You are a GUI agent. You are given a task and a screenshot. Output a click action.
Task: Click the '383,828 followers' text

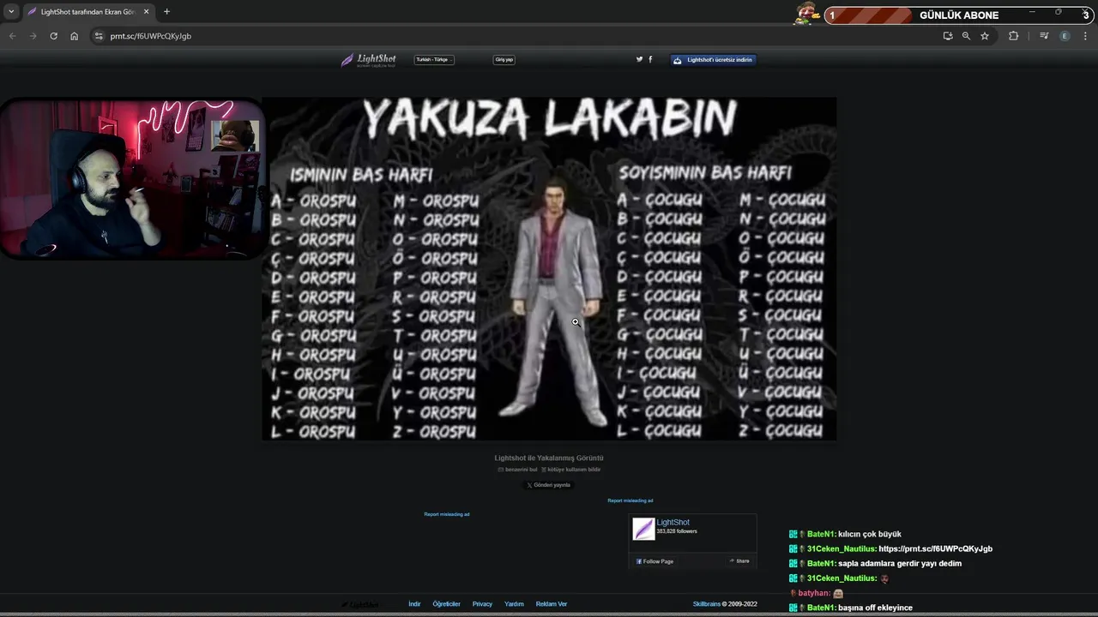(x=677, y=531)
